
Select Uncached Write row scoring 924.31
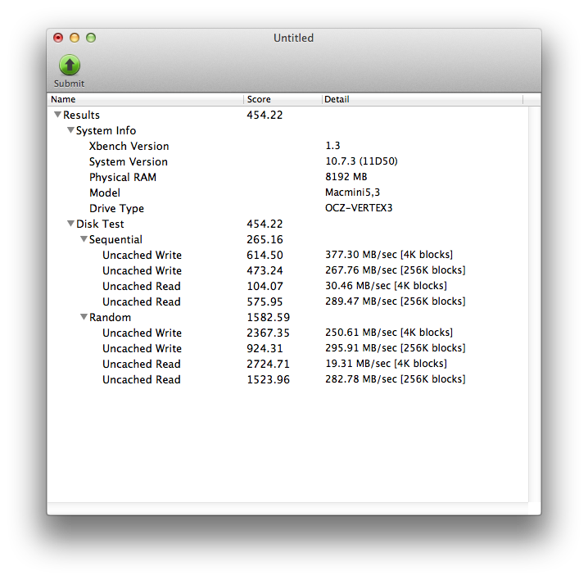[x=287, y=348]
